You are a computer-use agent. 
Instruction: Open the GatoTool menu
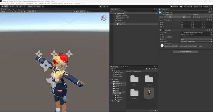pos(54,4)
